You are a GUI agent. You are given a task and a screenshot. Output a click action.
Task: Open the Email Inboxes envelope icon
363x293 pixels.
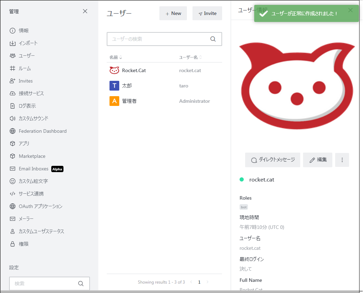click(x=13, y=169)
